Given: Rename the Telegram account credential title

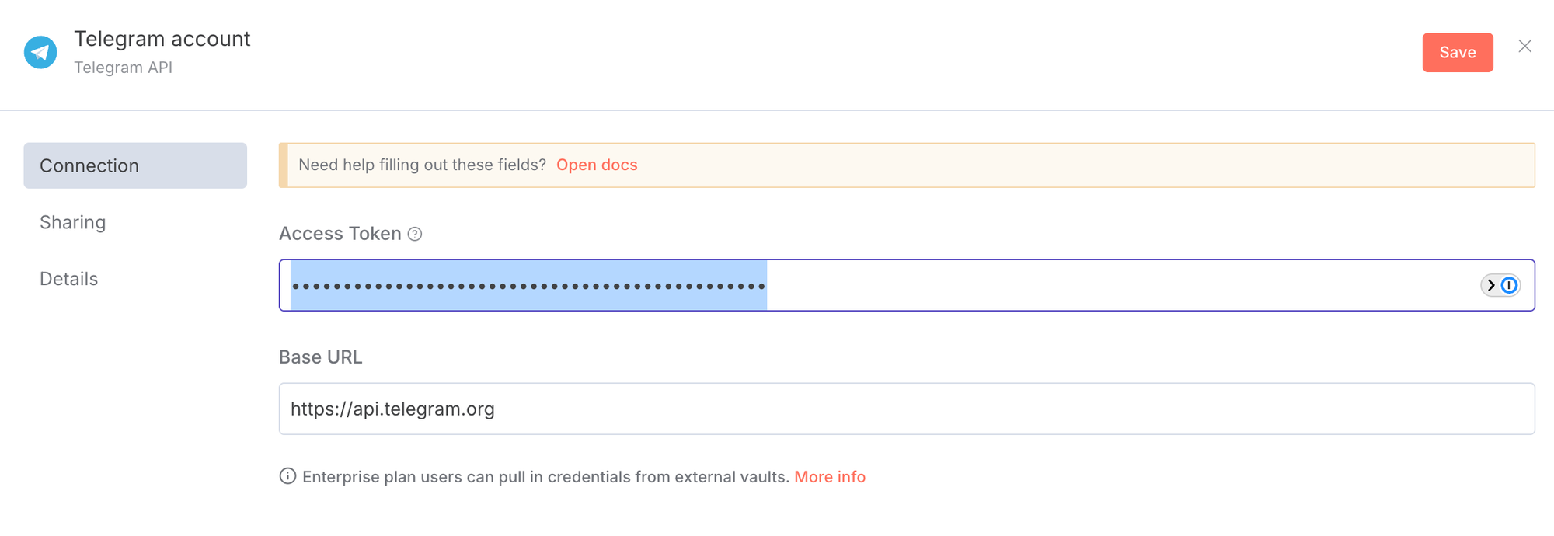Looking at the screenshot, I should [162, 39].
